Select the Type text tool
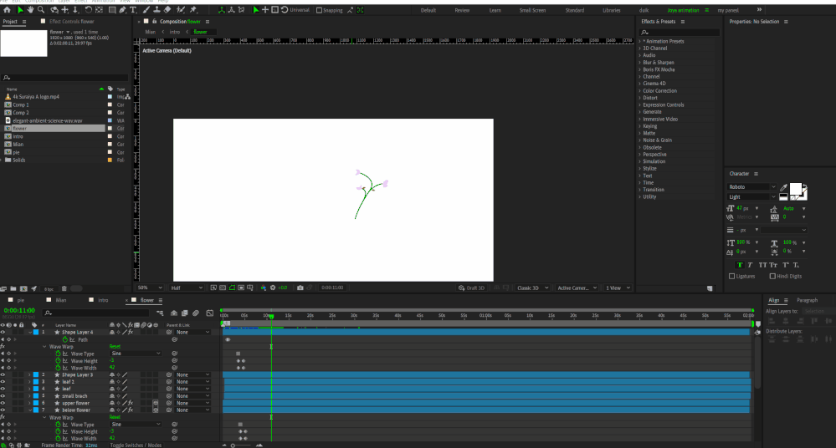836x448 pixels. tap(133, 9)
